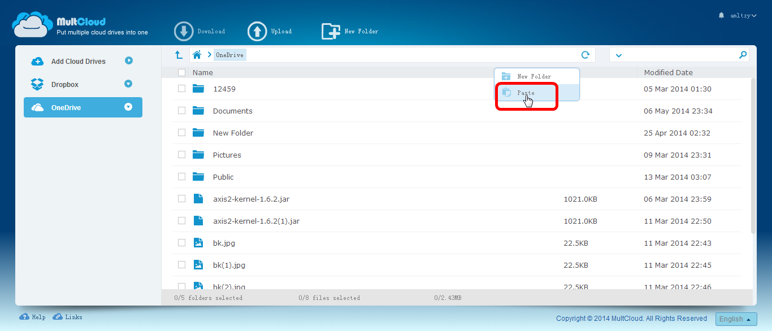Check the box for Public

pos(181,177)
